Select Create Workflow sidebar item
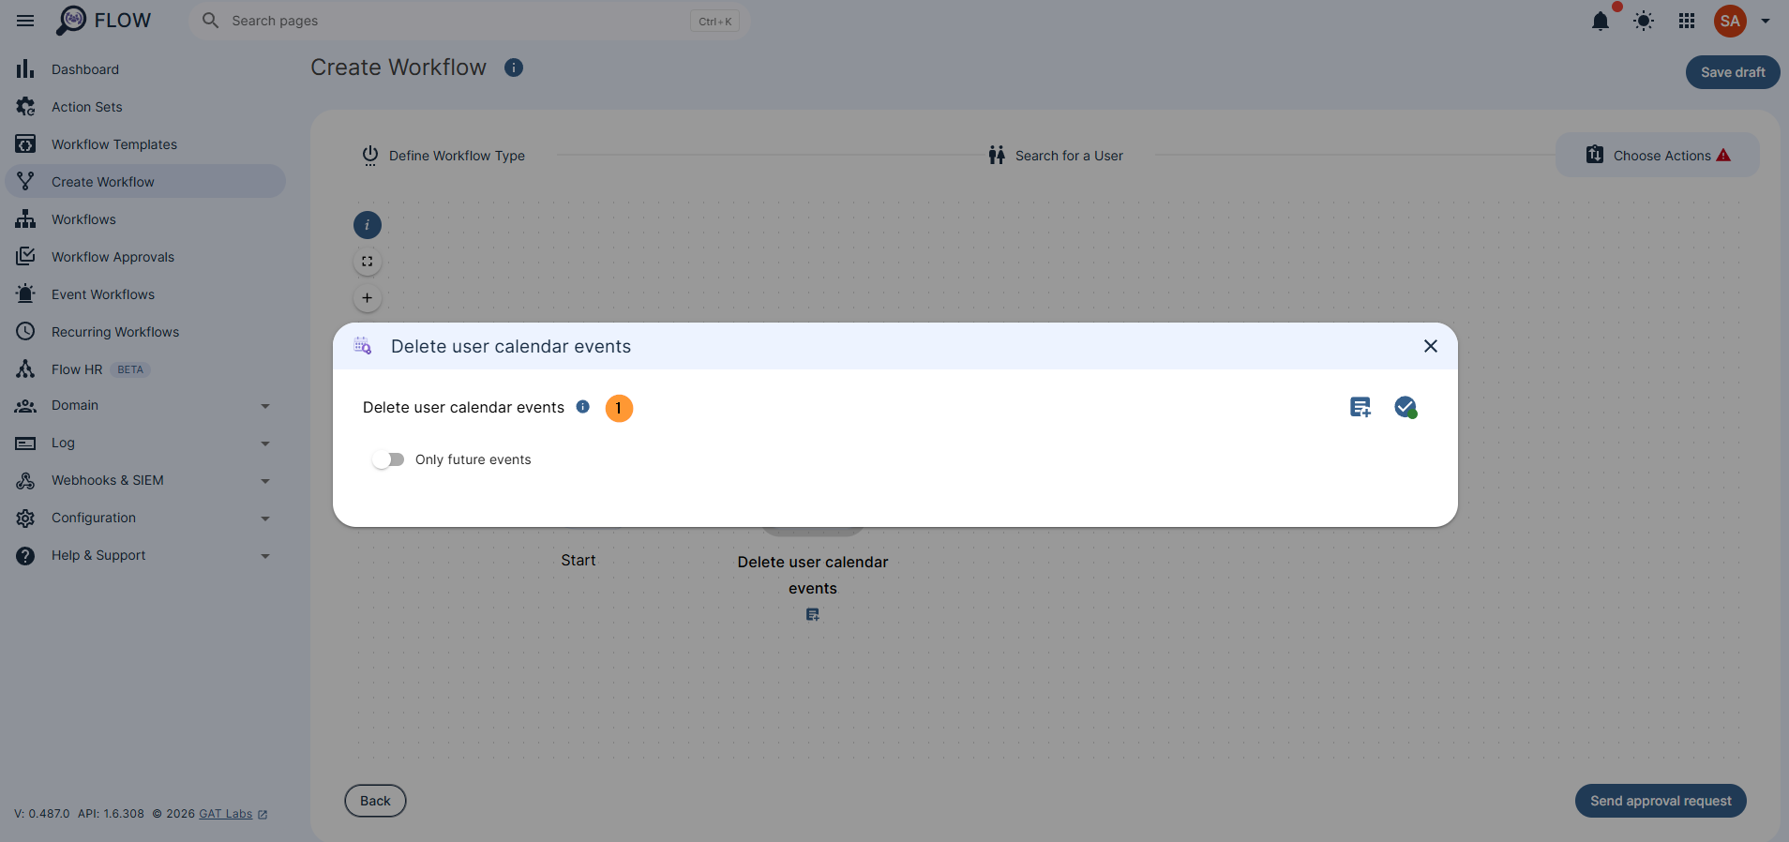 click(145, 182)
